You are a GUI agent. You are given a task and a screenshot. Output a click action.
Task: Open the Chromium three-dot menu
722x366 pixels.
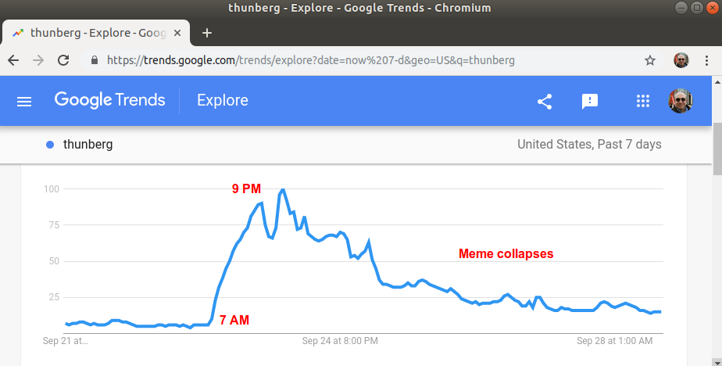707,60
